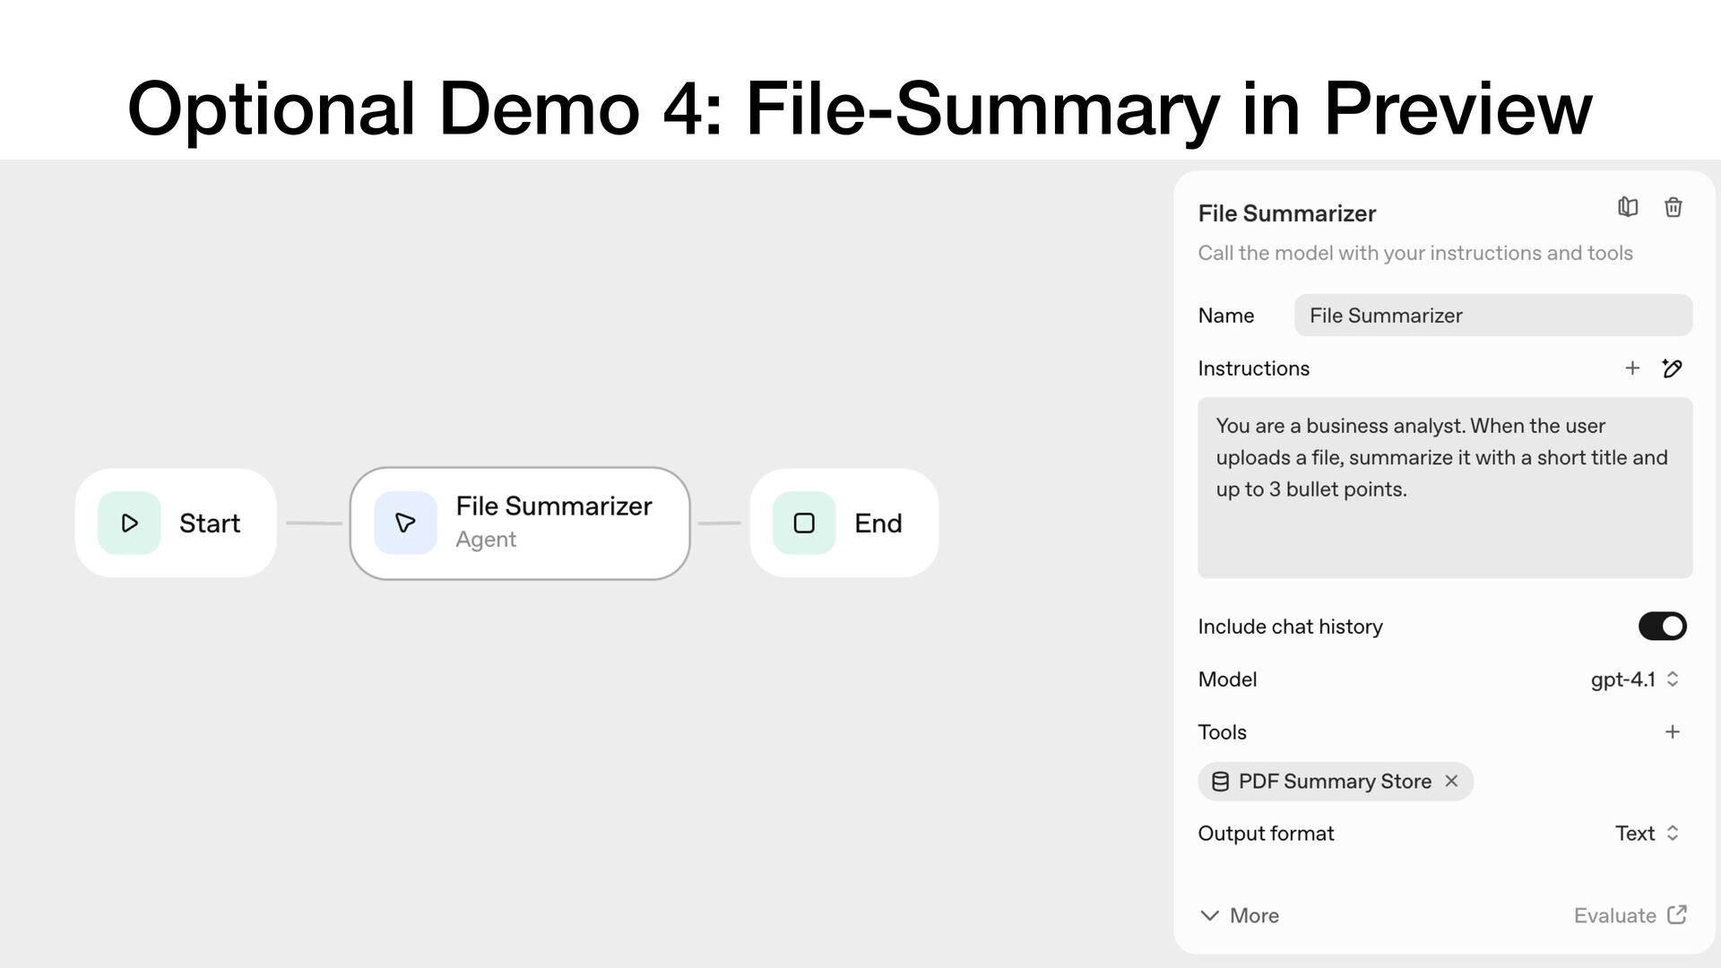Expand the More section
The image size is (1721, 968).
point(1240,915)
